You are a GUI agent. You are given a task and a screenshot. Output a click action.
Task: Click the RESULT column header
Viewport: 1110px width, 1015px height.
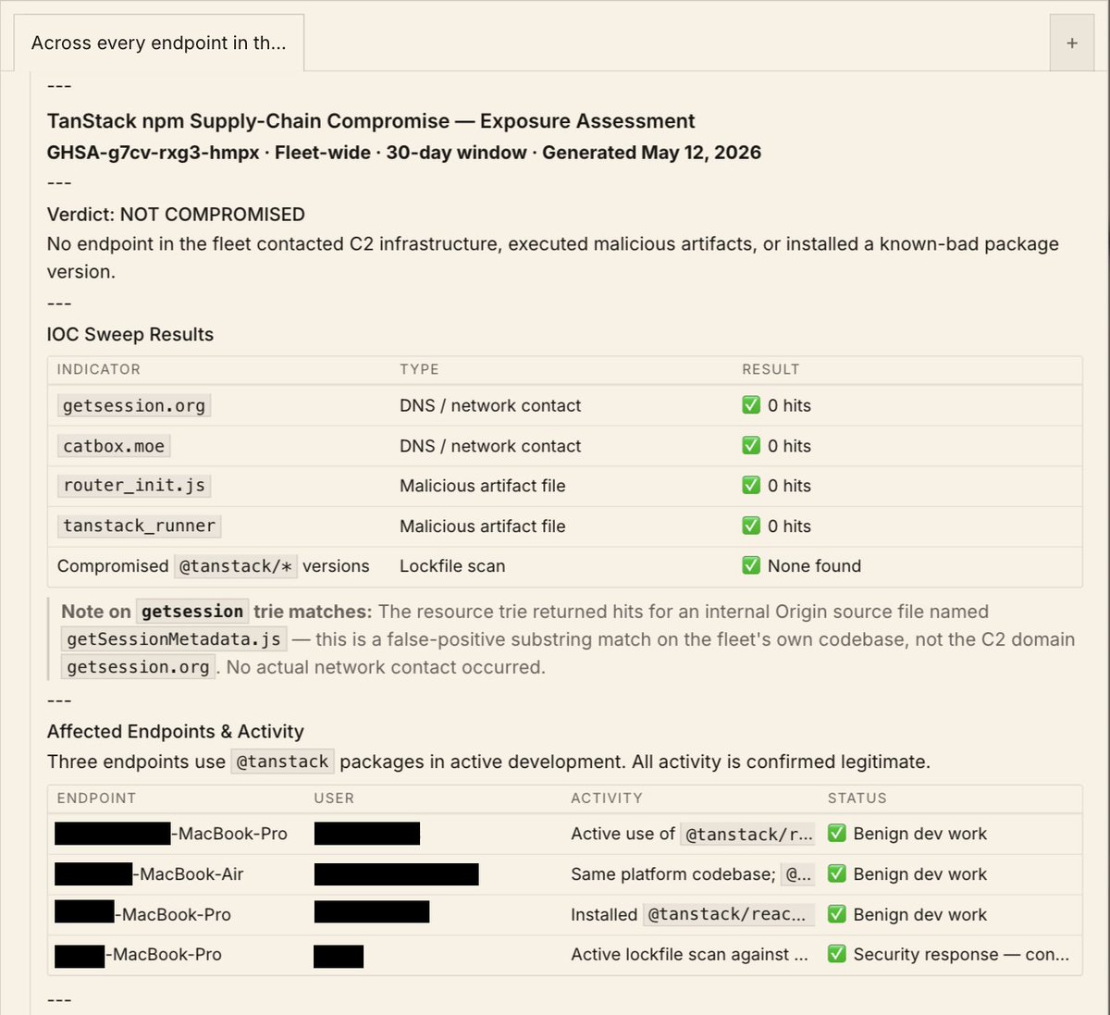click(x=771, y=369)
